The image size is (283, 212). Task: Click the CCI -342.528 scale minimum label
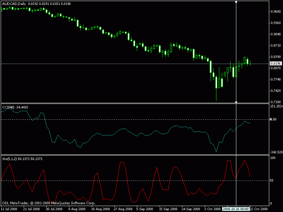tap(276, 152)
